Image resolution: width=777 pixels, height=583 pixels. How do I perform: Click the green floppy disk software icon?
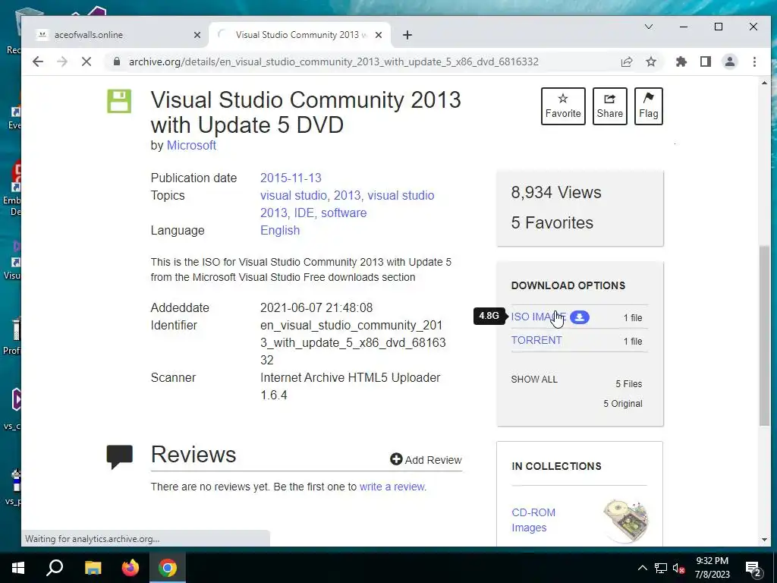(119, 102)
